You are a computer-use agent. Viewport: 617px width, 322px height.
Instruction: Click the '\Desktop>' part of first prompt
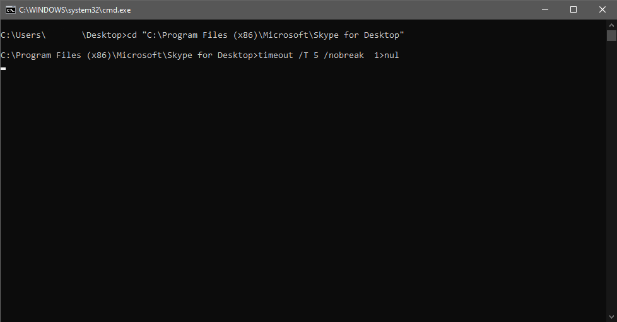(x=104, y=35)
